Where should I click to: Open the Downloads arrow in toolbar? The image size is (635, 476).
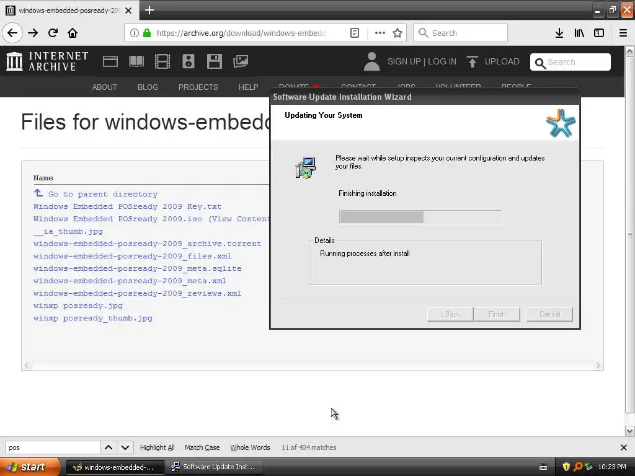tap(559, 33)
